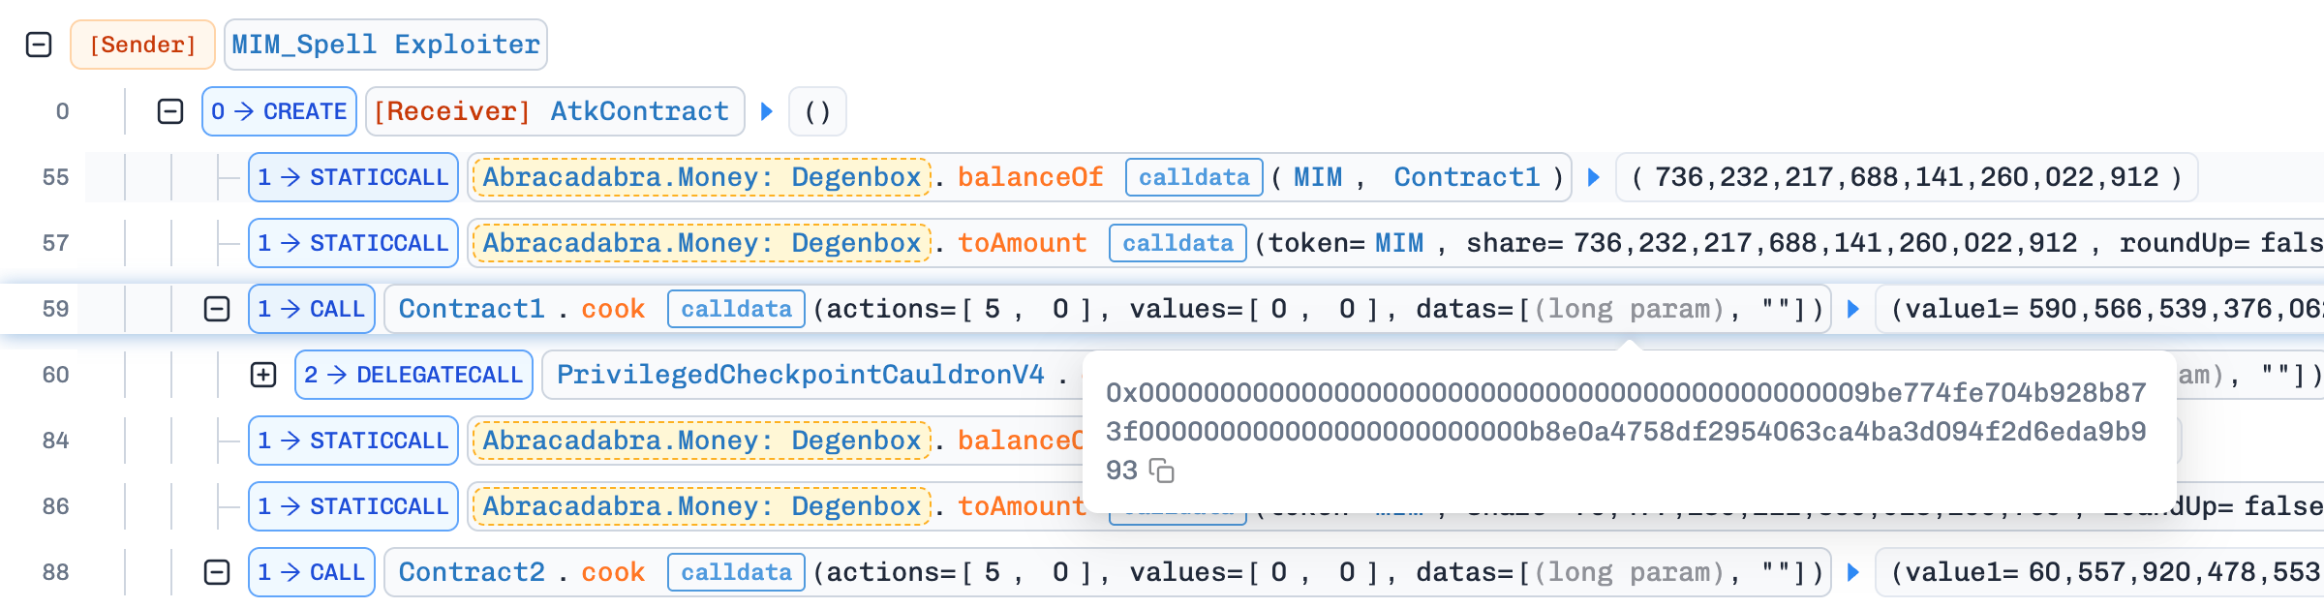Open Abracadabra.Money: Degenbox on row 55
2324x608 pixels.
coord(701,177)
